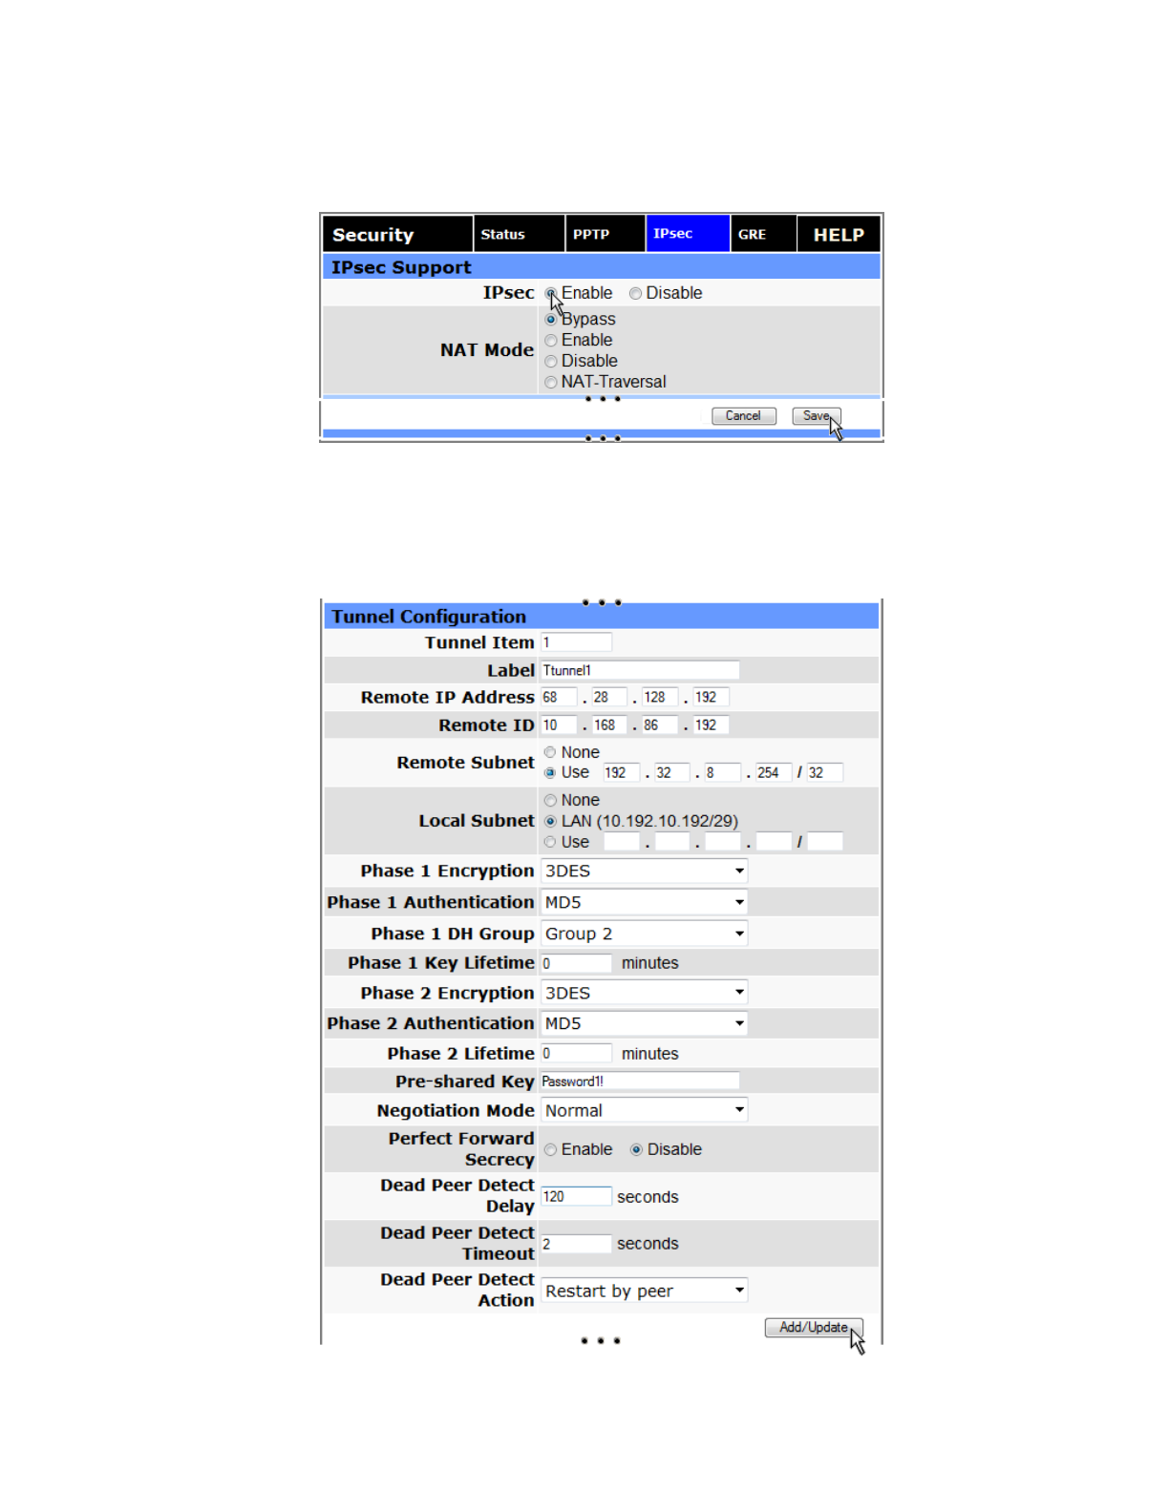Open the HELP tab
The width and height of the screenshot is (1169, 1512).
pyautogui.click(x=839, y=234)
